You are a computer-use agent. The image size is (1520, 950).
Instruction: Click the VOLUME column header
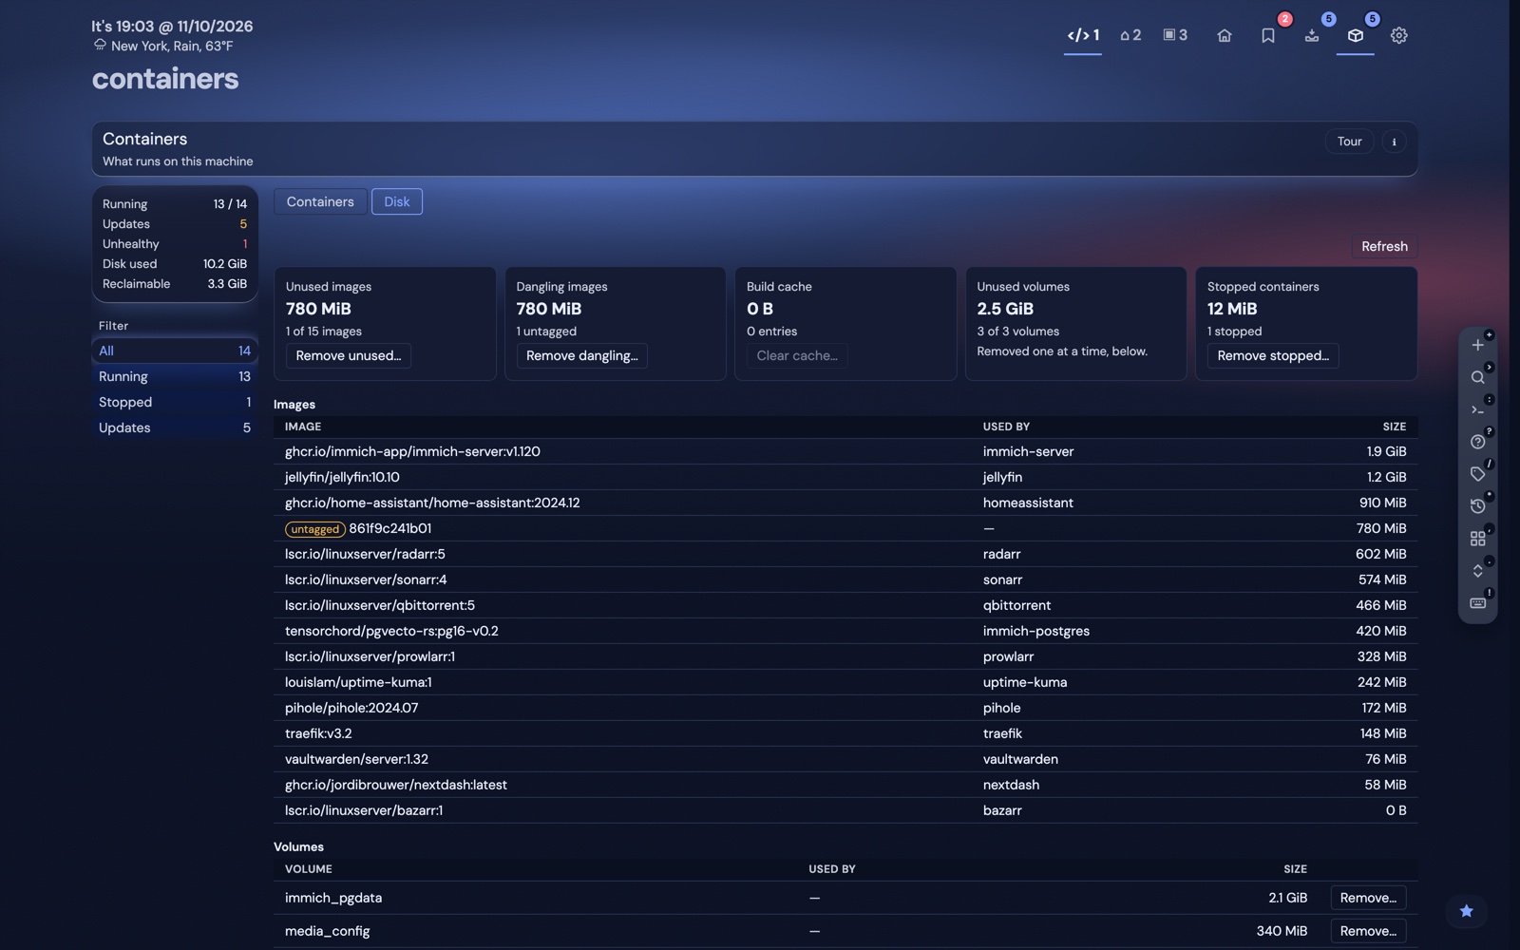point(309,869)
